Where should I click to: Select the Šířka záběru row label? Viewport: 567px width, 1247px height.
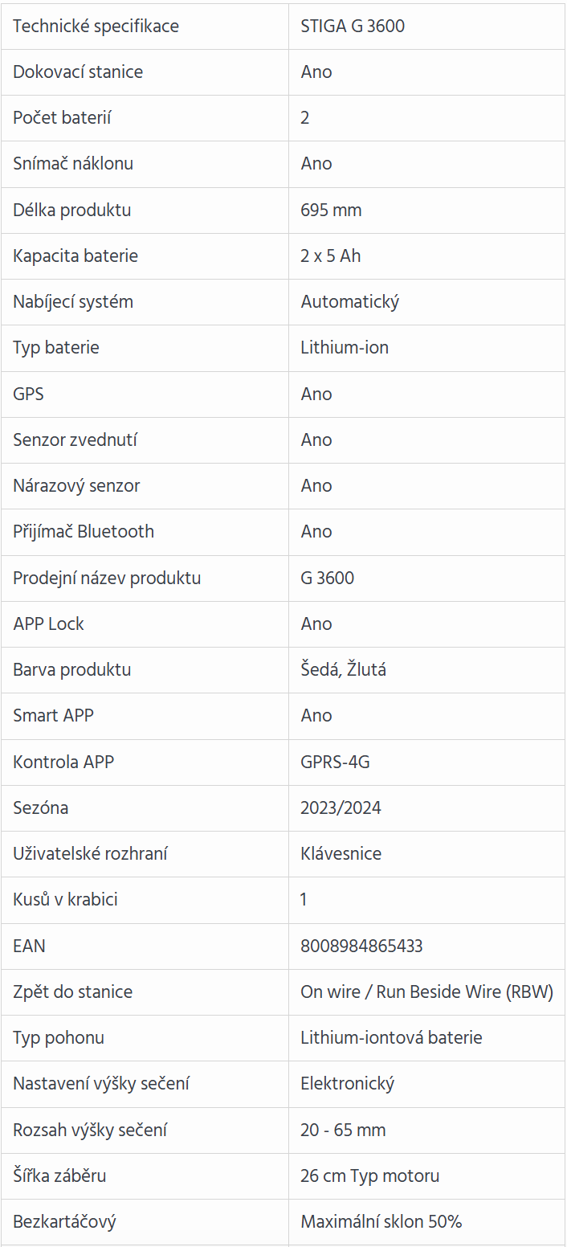(x=59, y=1175)
